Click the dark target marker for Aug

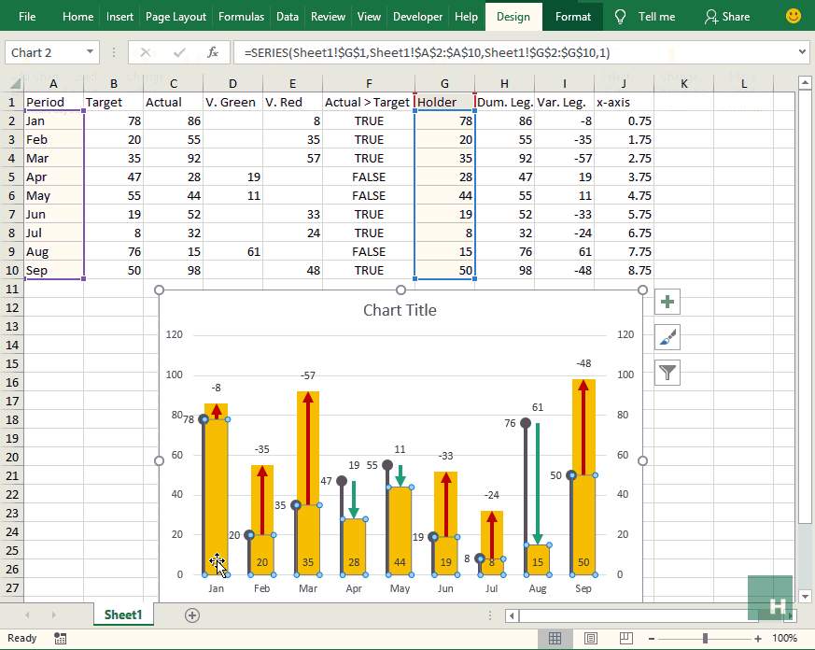point(526,423)
